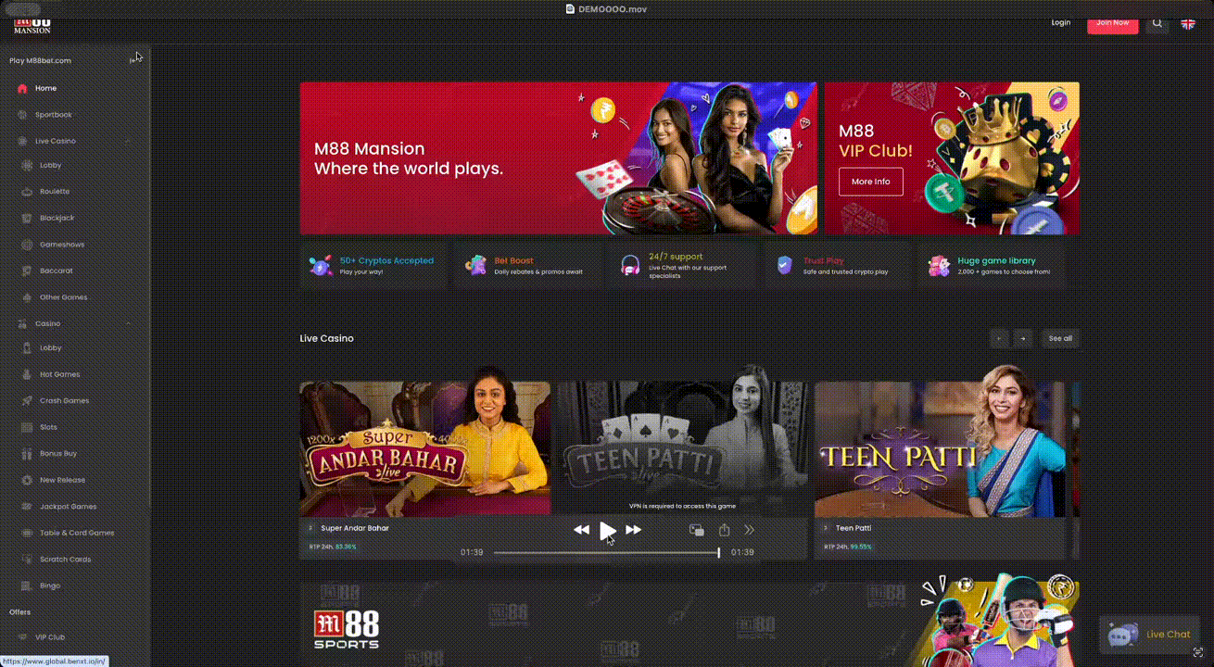This screenshot has height=667, width=1214.
Task: Click the Other Games icon
Action: tap(27, 297)
